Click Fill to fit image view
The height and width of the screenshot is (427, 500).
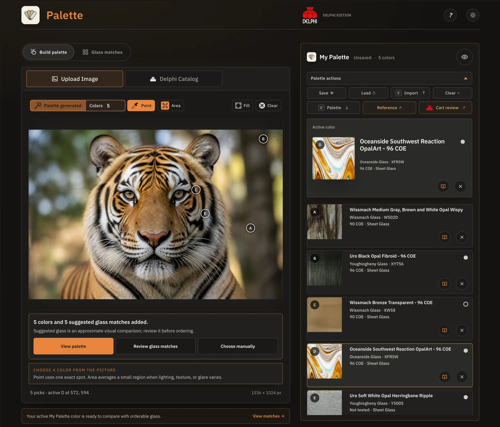click(242, 106)
